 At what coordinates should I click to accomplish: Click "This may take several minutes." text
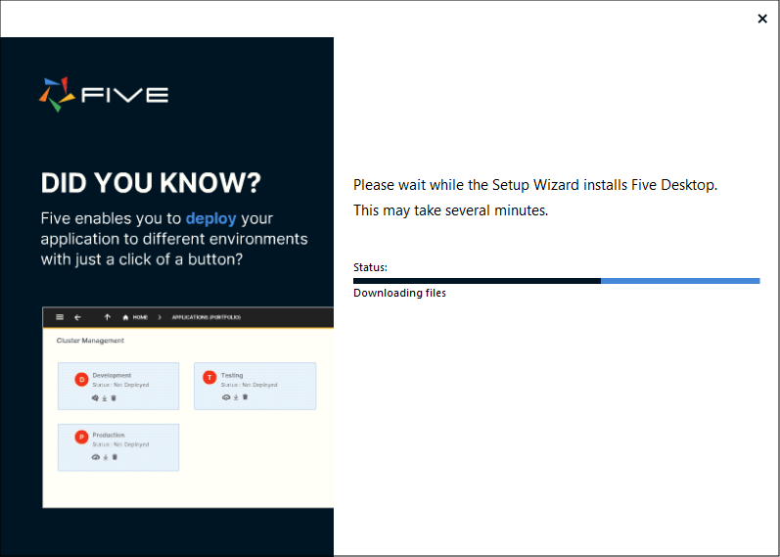pos(451,210)
